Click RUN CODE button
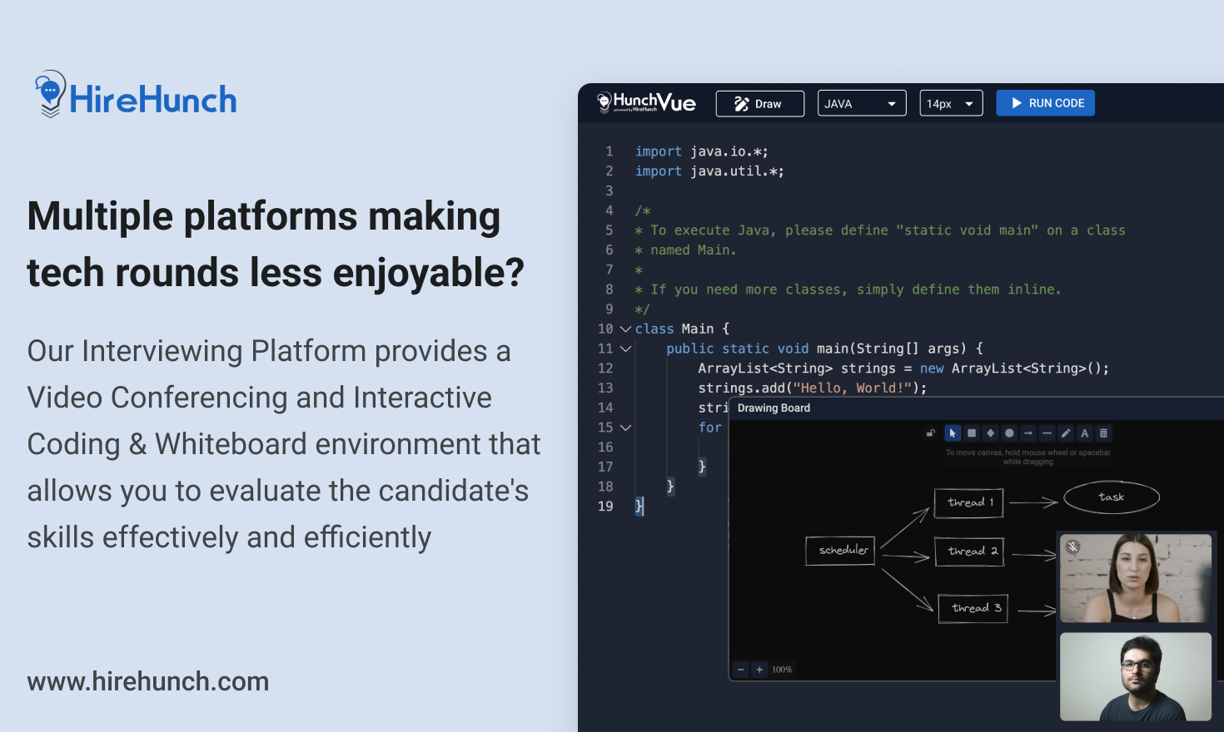Viewport: 1224px width, 732px height. [x=1046, y=103]
